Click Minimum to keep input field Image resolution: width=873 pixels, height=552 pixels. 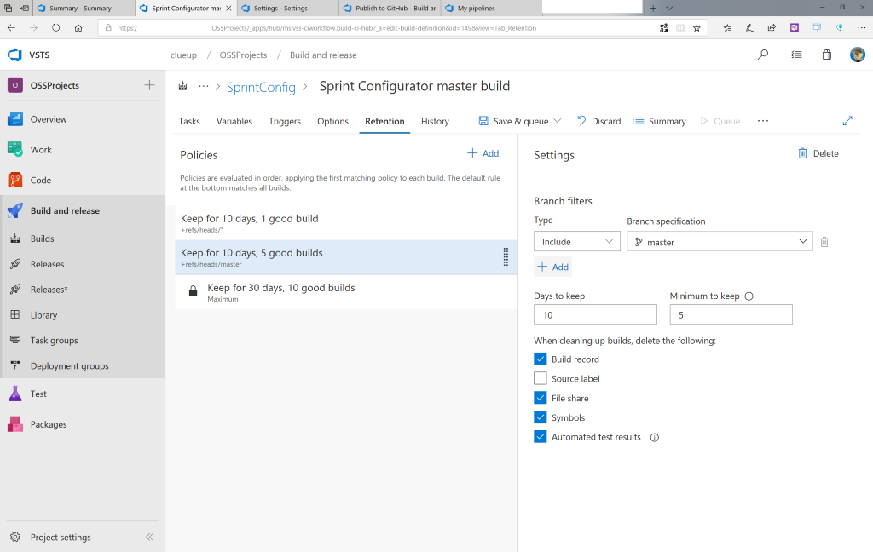pyautogui.click(x=731, y=314)
